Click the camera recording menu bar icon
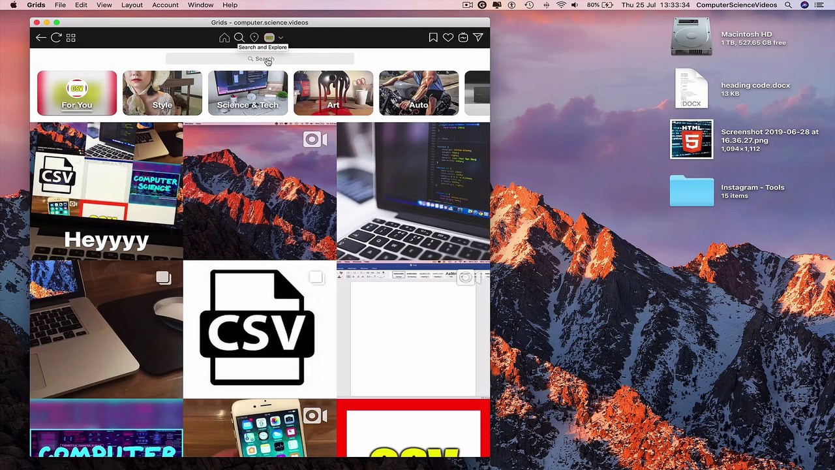The image size is (835, 470). tap(468, 5)
